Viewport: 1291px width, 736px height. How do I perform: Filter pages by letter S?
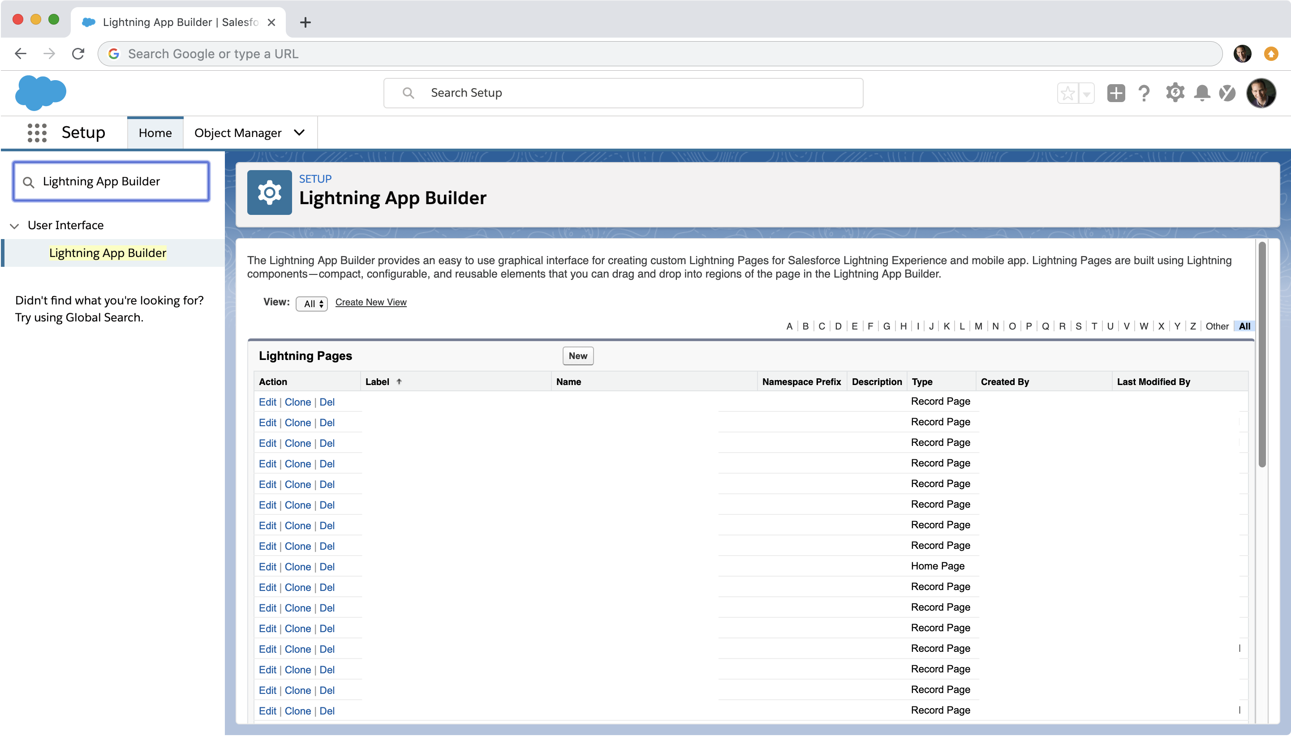pos(1079,326)
